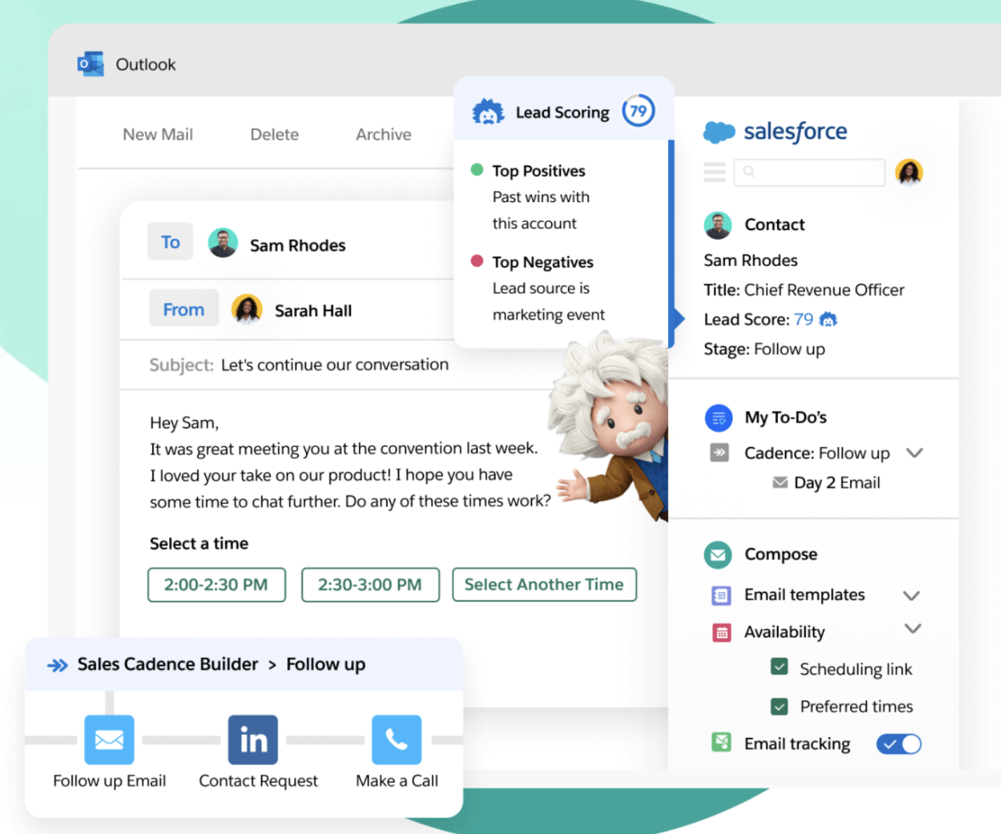The width and height of the screenshot is (1001, 834).
Task: Click the Contact Request label
Action: (x=258, y=781)
